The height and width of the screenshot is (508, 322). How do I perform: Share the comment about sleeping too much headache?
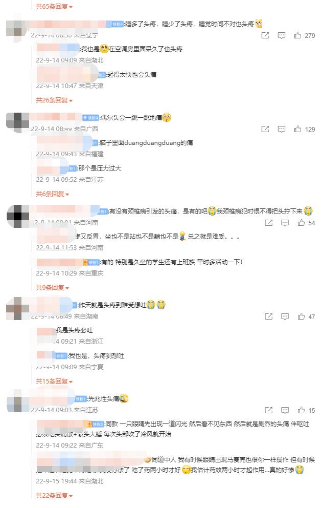coord(265,35)
